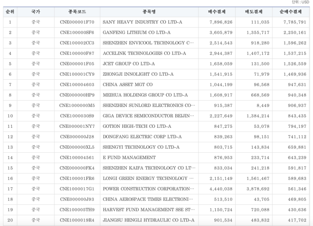Click the 매수결제 column header
313x226 pixels.
click(x=217, y=12)
